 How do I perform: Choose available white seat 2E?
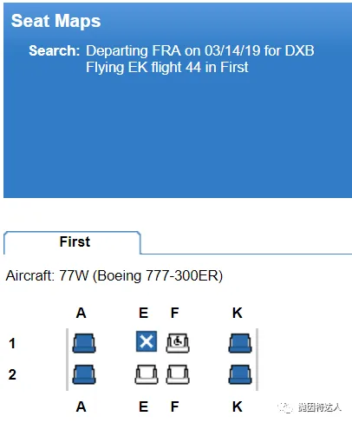(x=147, y=374)
